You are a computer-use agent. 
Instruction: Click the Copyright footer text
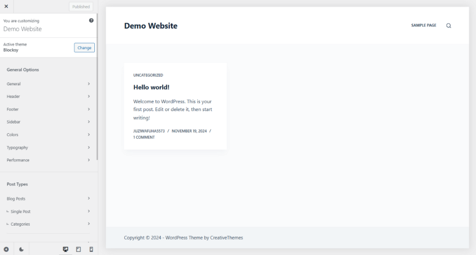(183, 238)
